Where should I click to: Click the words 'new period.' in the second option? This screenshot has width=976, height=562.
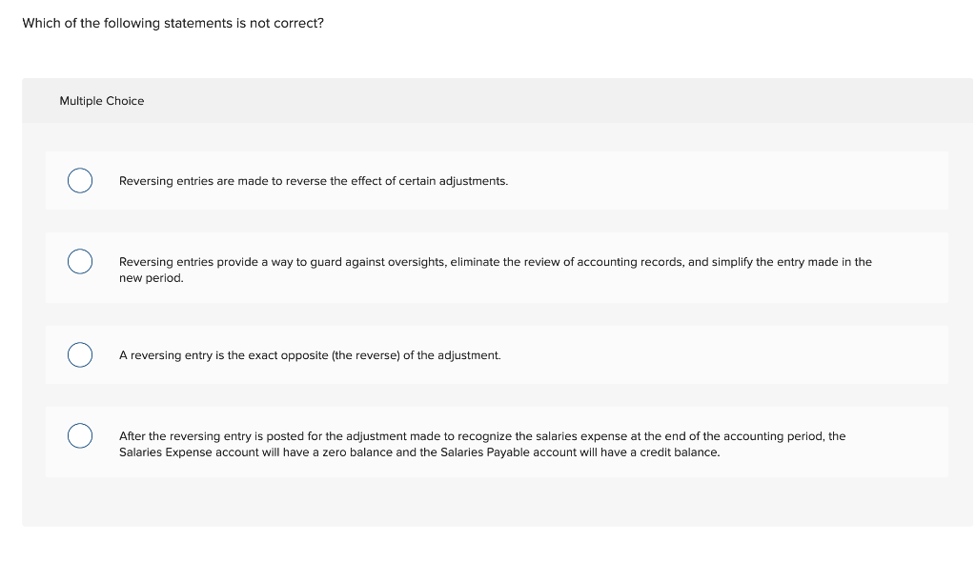tap(152, 278)
